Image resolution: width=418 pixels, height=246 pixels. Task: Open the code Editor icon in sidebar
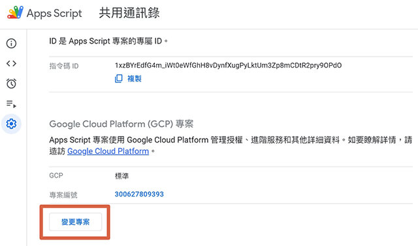11,64
